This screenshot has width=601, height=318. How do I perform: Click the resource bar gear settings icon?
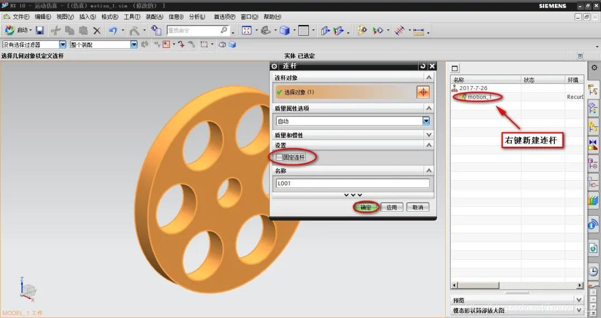pos(594,68)
